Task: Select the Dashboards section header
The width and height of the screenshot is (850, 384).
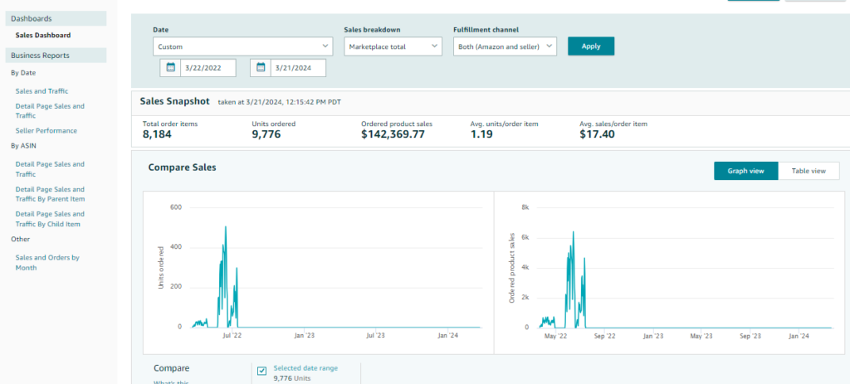Action: coord(32,18)
